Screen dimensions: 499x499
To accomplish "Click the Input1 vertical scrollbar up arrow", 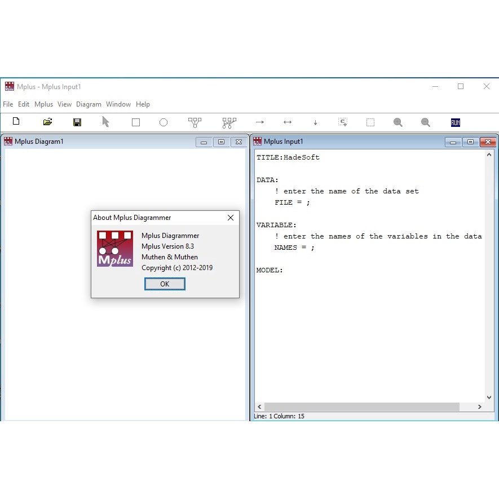I will (489, 154).
